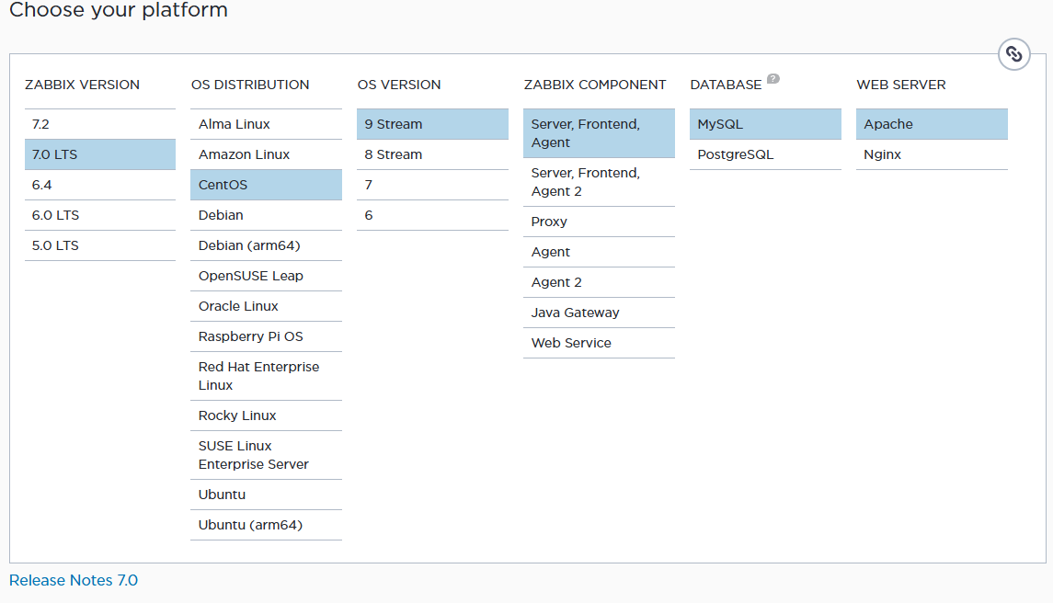Viewport: 1053px width, 603px height.
Task: Open the Release Notes 7.0 link
Action: [74, 580]
